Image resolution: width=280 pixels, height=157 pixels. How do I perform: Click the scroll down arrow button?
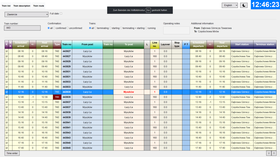[269, 153]
